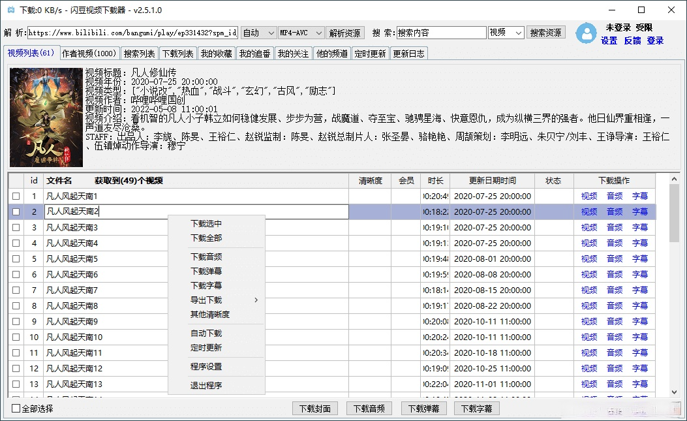Enable the 全部选择 checkbox

click(16, 409)
